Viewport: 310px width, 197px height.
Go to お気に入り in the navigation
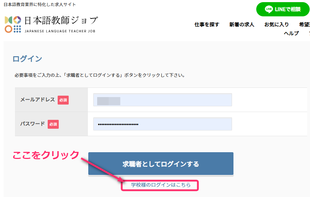pyautogui.click(x=277, y=25)
